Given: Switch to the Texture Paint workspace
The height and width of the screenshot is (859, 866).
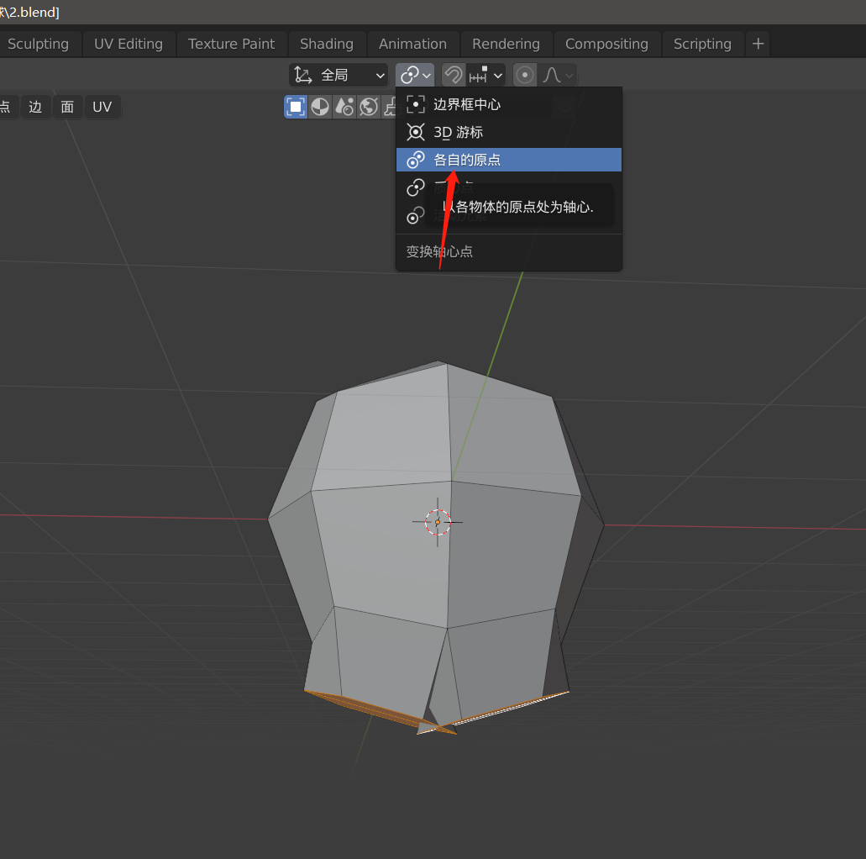Looking at the screenshot, I should point(232,45).
